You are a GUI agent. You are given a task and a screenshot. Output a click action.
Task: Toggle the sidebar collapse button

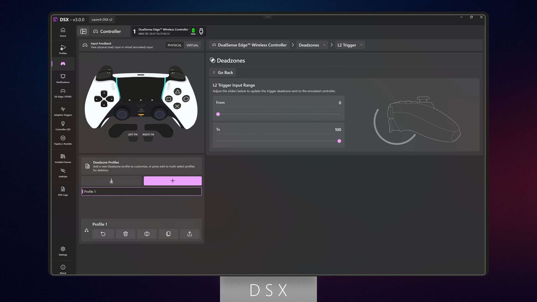pyautogui.click(x=83, y=31)
